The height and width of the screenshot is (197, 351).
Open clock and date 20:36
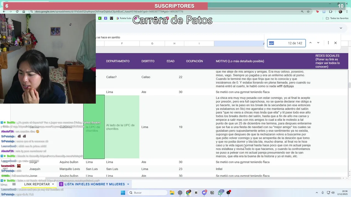(x=343, y=193)
